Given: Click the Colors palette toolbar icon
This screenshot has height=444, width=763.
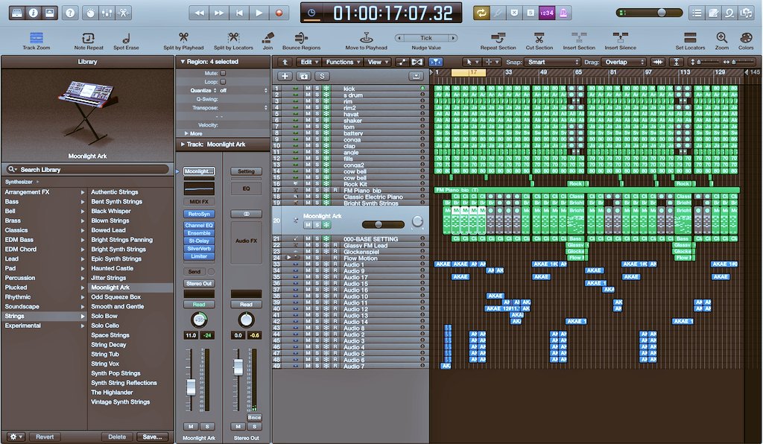Looking at the screenshot, I should point(746,37).
